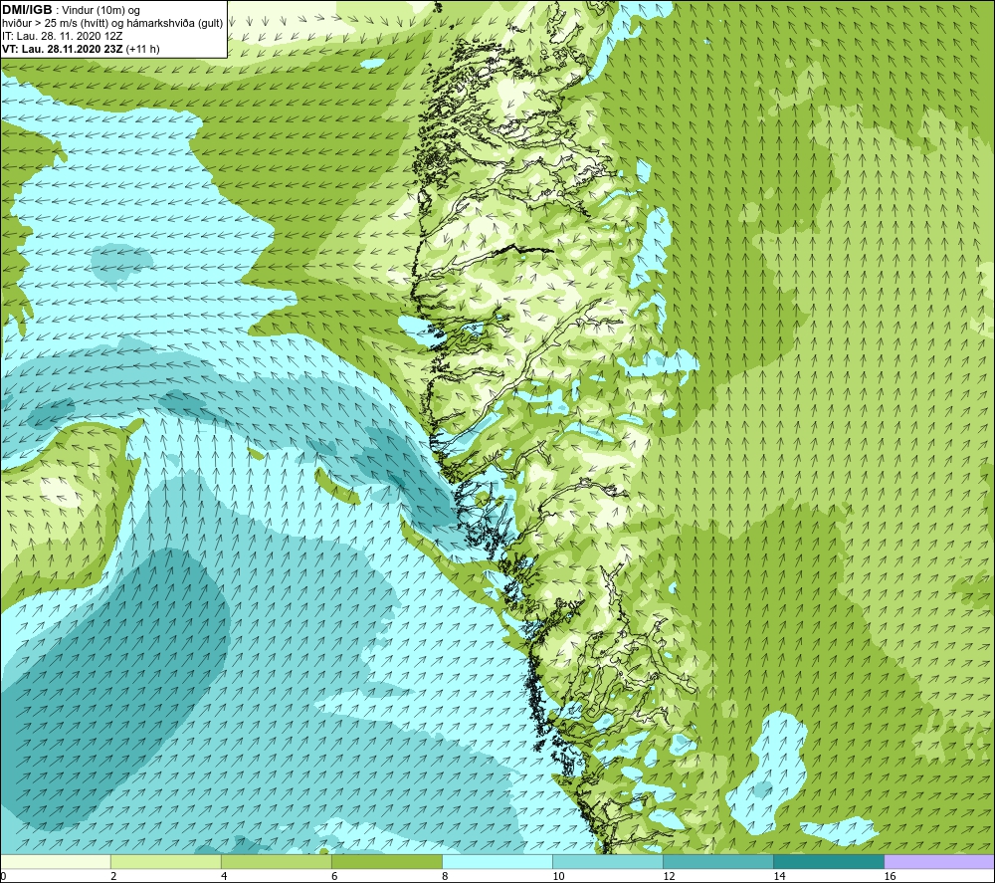Click the purple 16+ m/s legend swatch
Image resolution: width=995 pixels, height=883 pixels.
point(939,861)
